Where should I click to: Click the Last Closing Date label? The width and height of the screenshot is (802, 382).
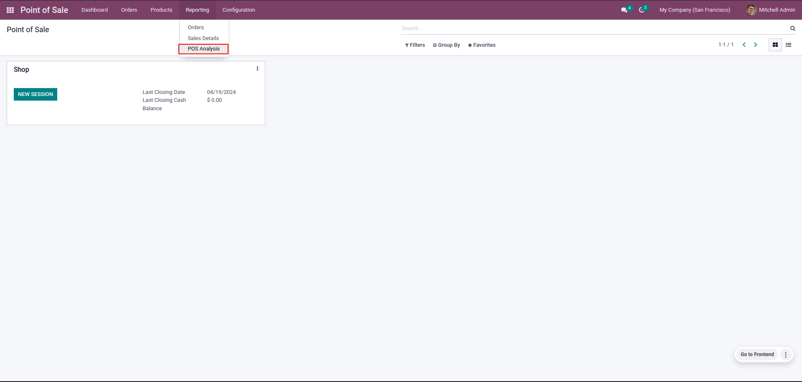(164, 92)
